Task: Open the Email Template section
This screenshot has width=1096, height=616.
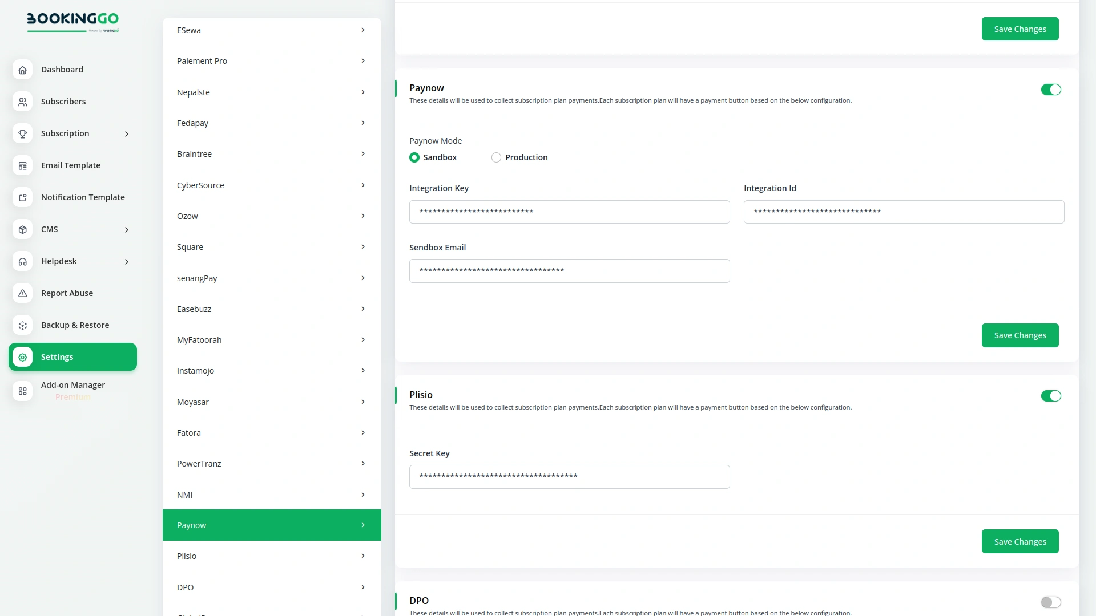Action: [x=71, y=165]
